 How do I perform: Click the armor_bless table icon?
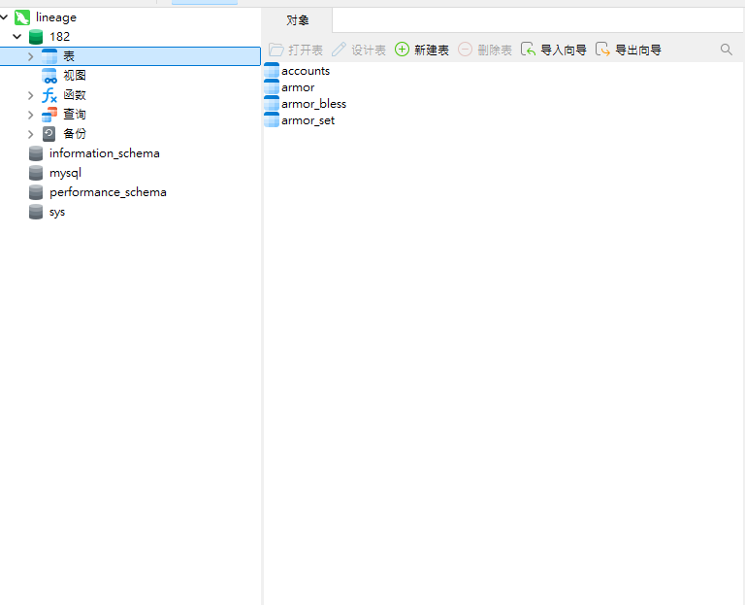pos(272,103)
